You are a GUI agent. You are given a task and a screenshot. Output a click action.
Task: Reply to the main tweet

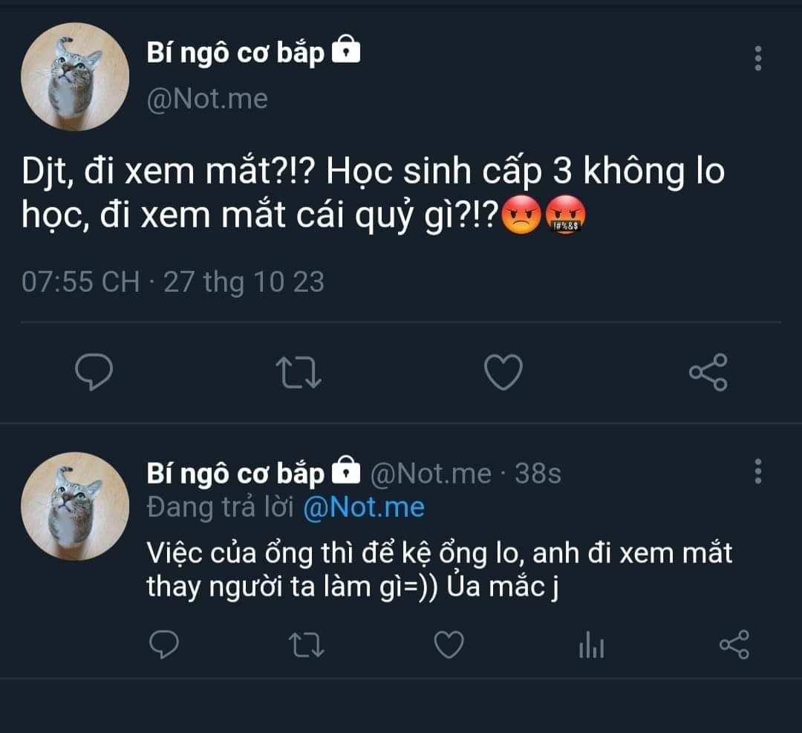coord(94,371)
